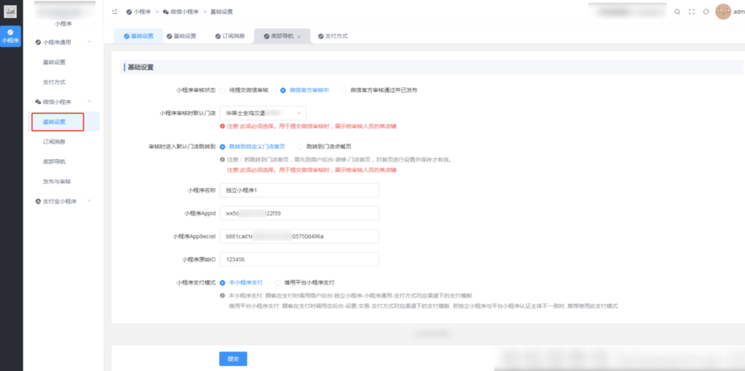Expand the 支付宝小程序 menu group

click(x=89, y=201)
